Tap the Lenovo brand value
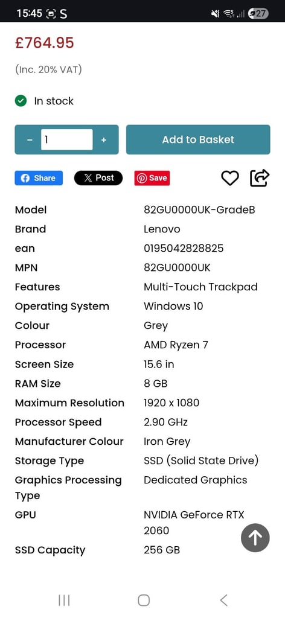The width and height of the screenshot is (285, 618). tap(162, 229)
